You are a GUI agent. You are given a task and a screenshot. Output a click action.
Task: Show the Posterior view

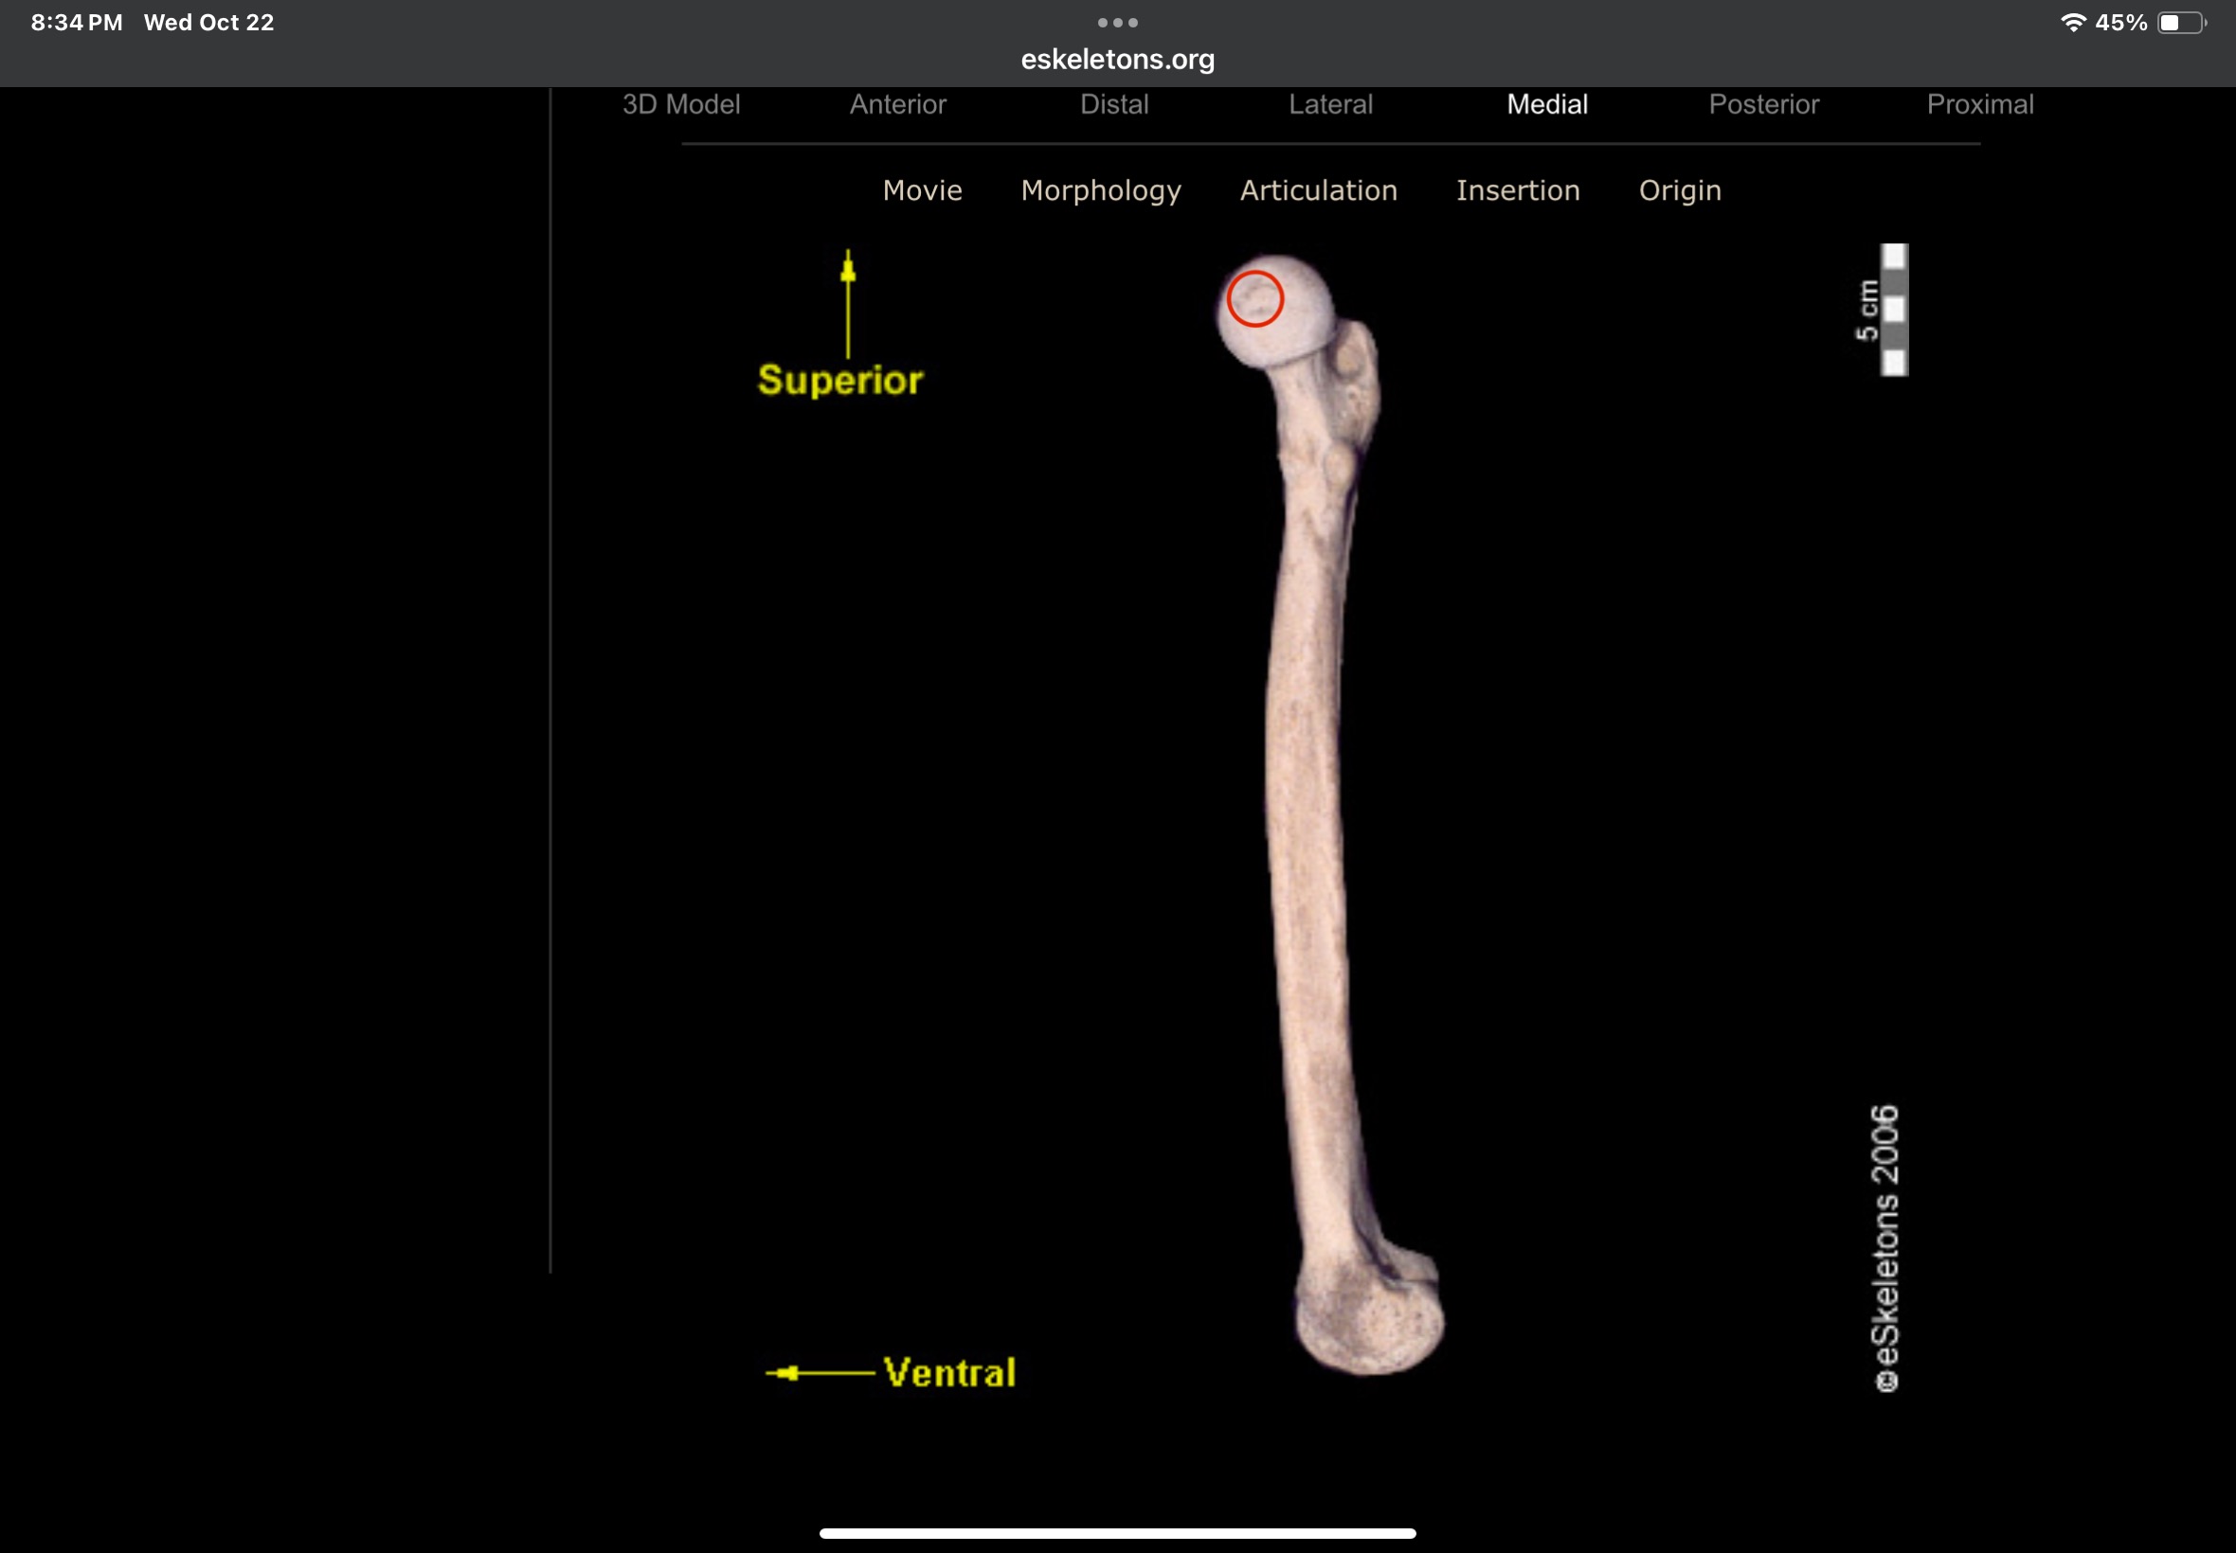coord(1764,104)
